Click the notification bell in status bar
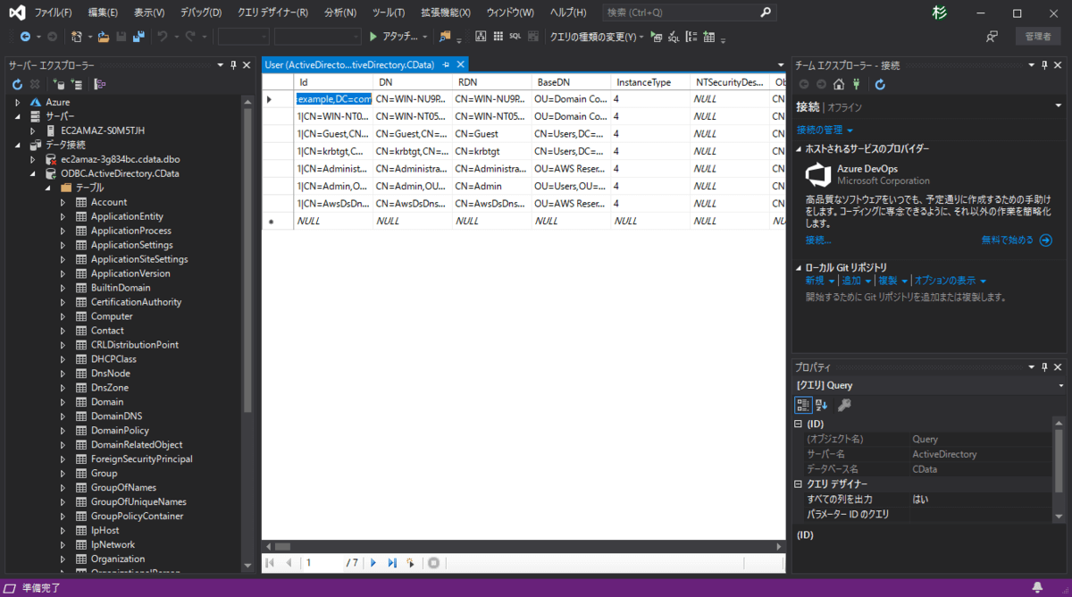The height and width of the screenshot is (597, 1072). tap(1037, 587)
